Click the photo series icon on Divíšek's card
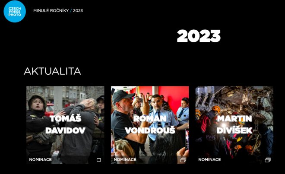 [268, 160]
